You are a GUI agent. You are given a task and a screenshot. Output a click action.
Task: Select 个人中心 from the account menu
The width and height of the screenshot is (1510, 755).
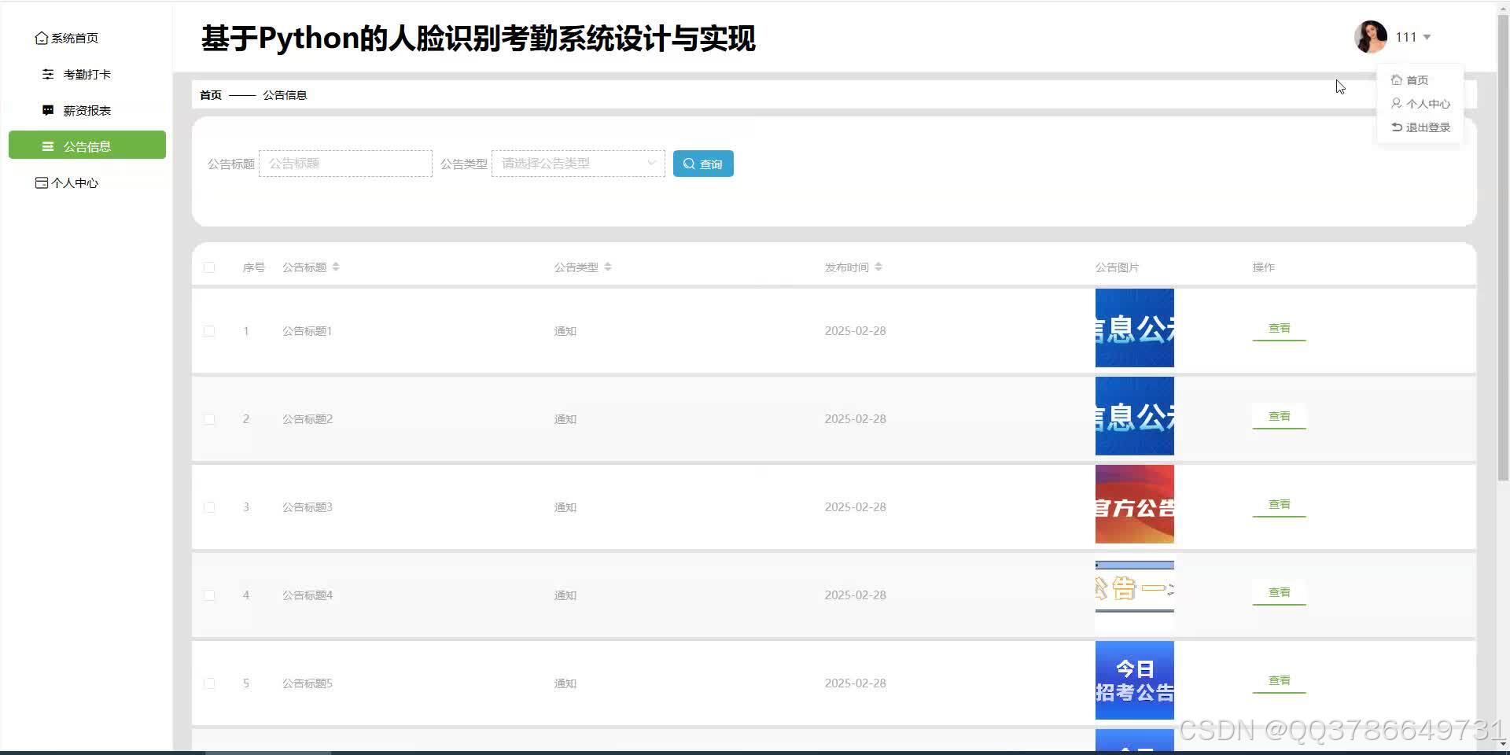(x=1427, y=103)
